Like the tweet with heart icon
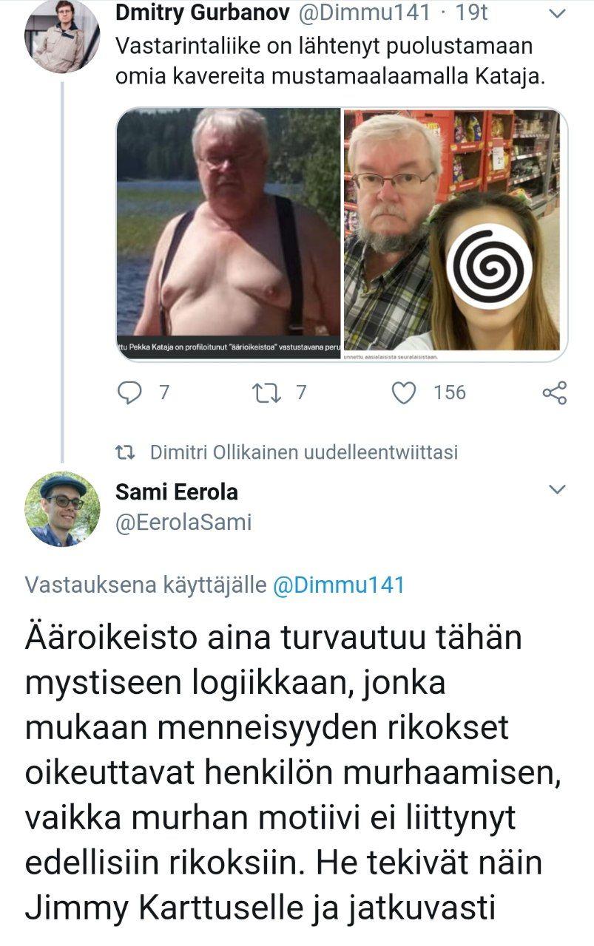Screen dimensions: 594x946 [x=404, y=393]
